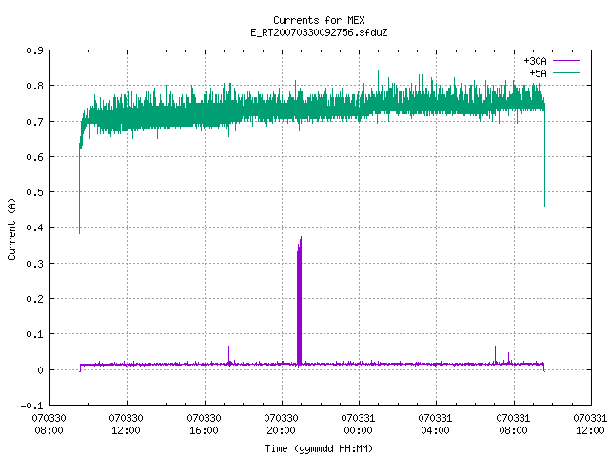Click the y-axis tick value 0.7
Screen dimensions: 609x457
[x=34, y=122]
